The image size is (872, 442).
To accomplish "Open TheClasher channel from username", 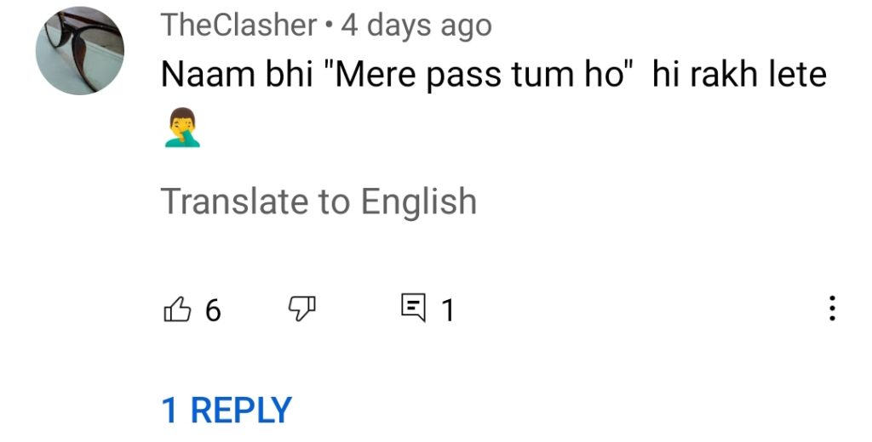I will (x=239, y=25).
